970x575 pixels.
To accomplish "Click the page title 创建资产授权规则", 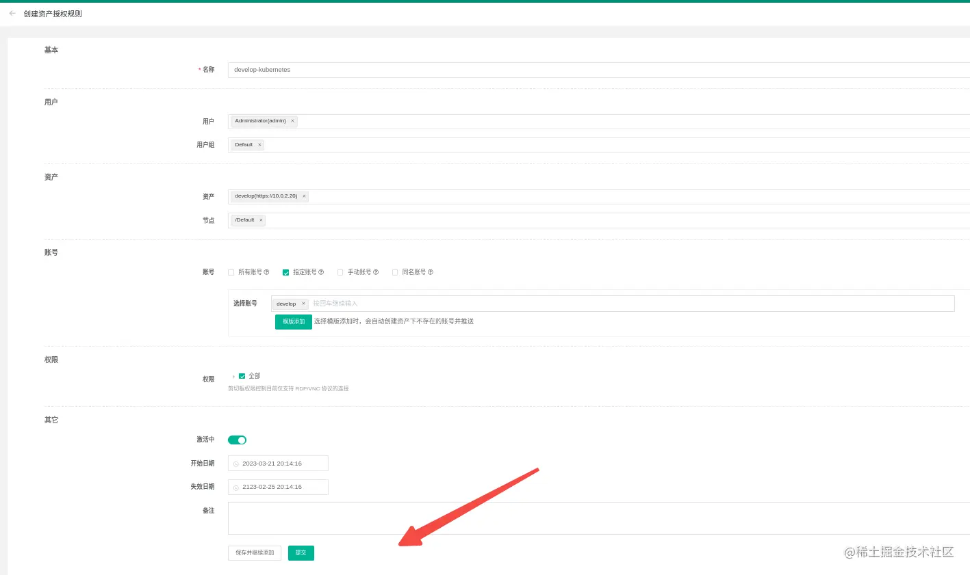I will pos(53,14).
